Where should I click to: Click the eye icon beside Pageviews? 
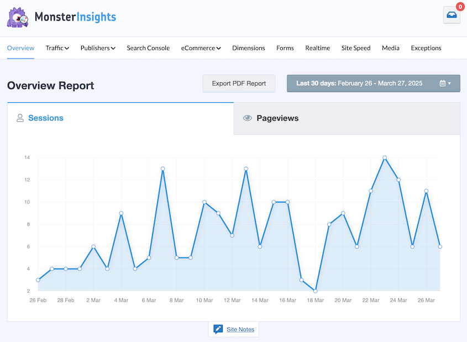pyautogui.click(x=248, y=118)
